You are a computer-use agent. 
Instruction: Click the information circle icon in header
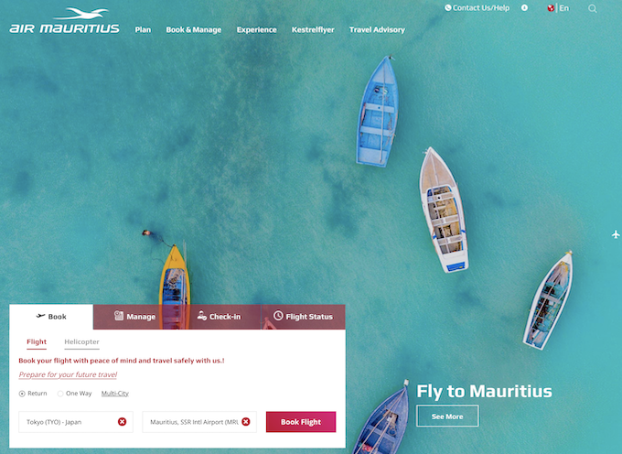(524, 7)
